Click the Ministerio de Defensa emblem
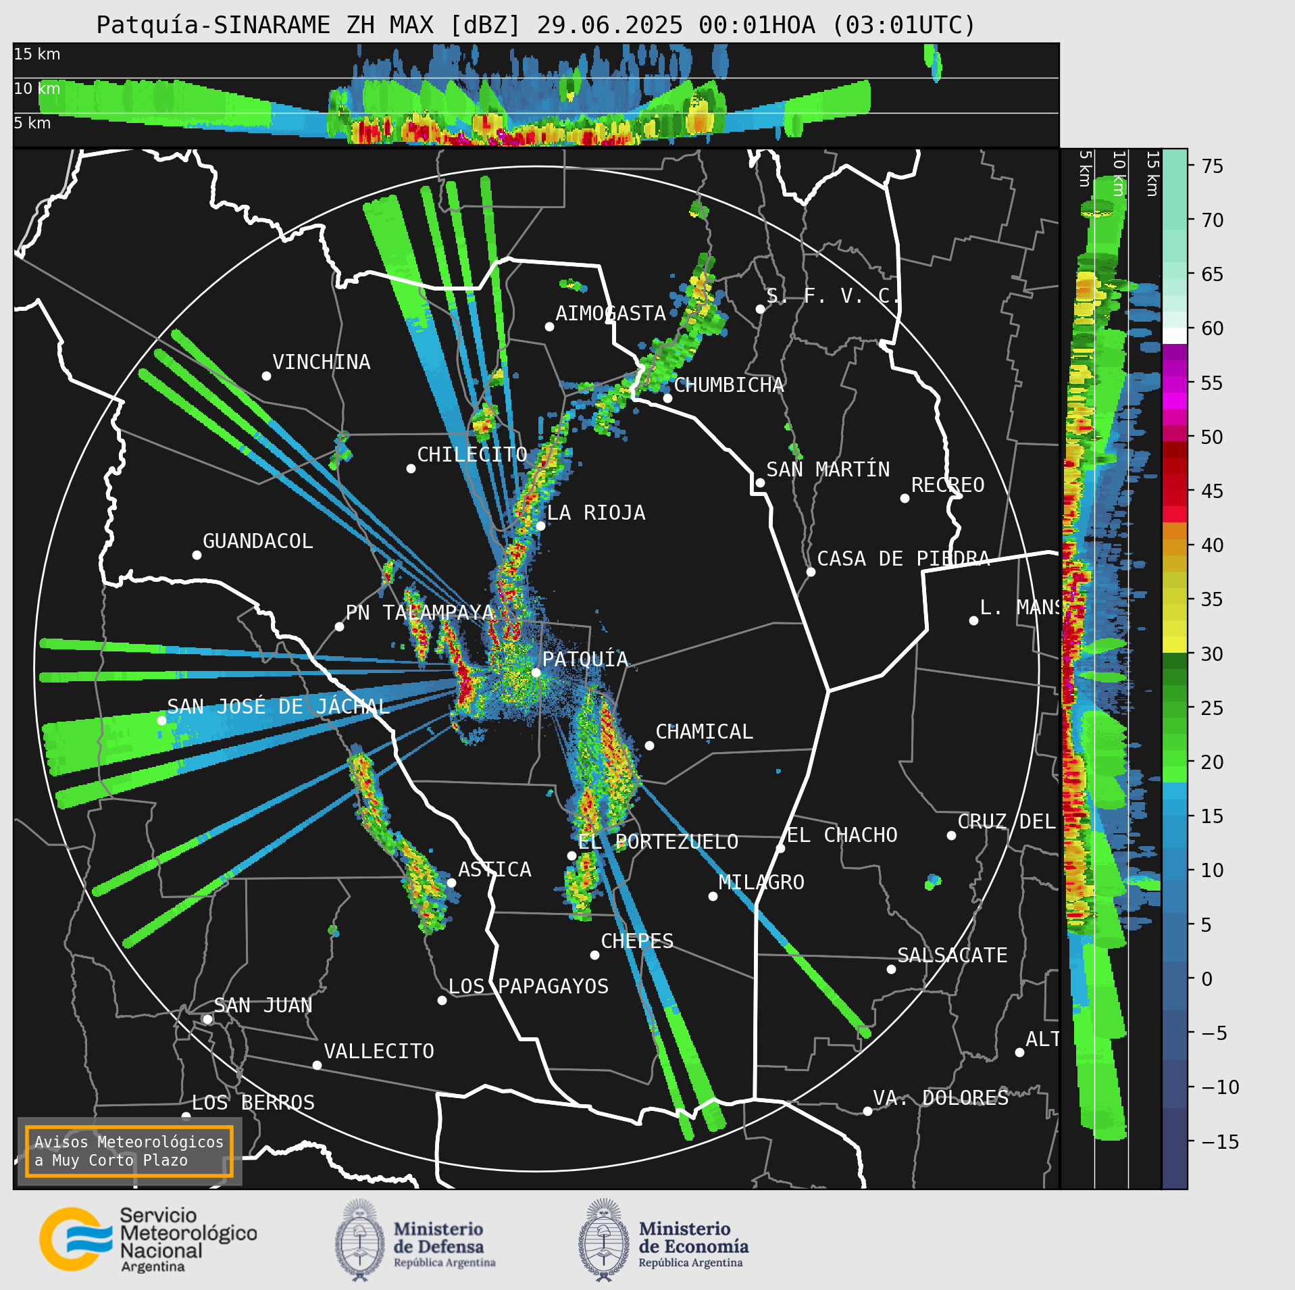The height and width of the screenshot is (1290, 1295). pyautogui.click(x=359, y=1240)
